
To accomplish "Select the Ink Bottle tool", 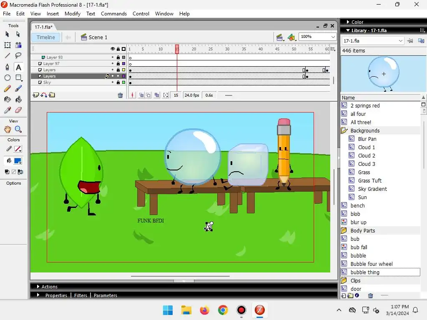I will tap(8, 99).
